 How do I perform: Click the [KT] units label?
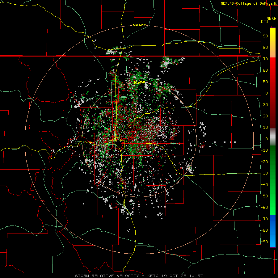264,21
